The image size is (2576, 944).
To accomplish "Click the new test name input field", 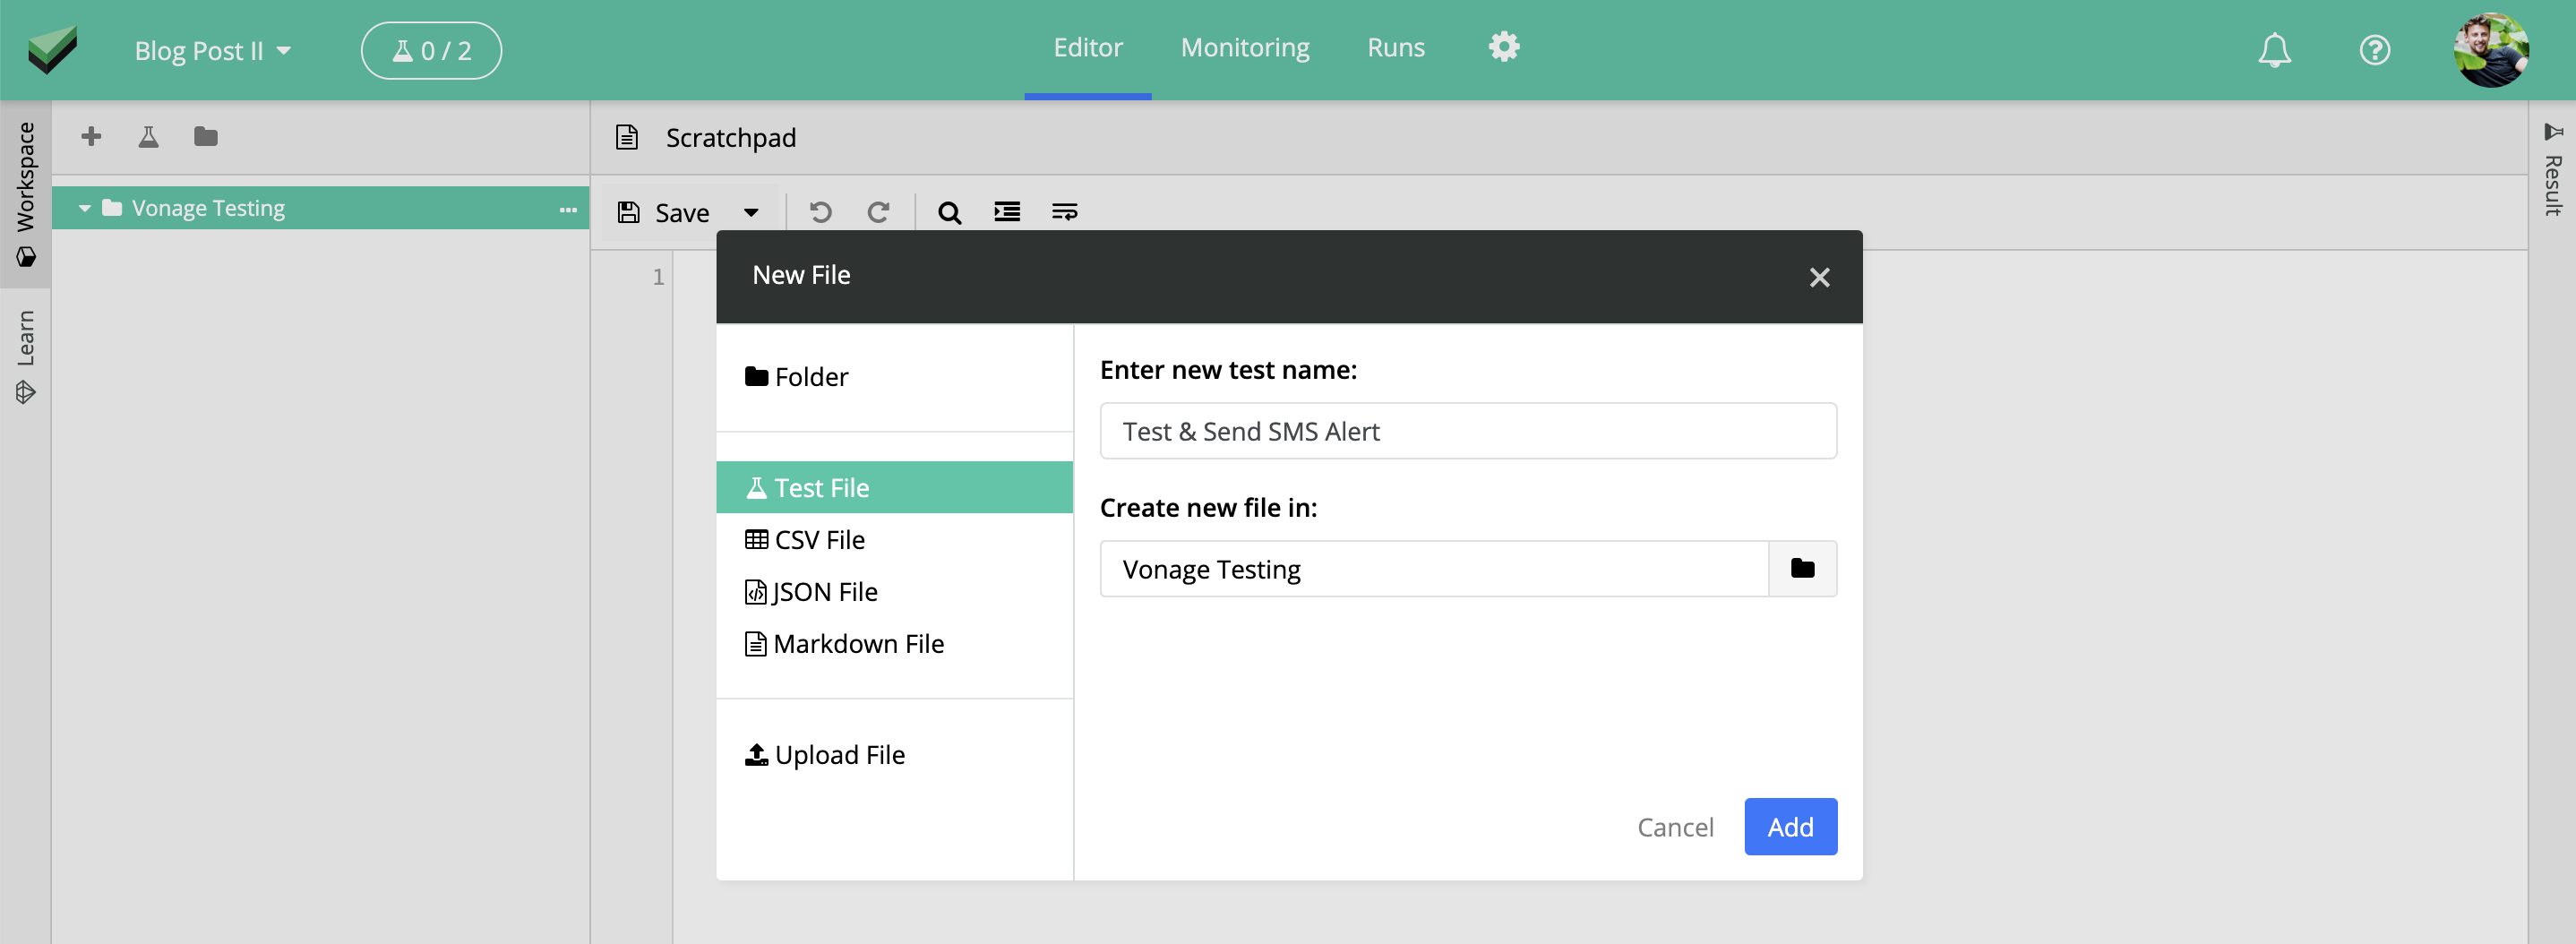I will pos(1467,431).
